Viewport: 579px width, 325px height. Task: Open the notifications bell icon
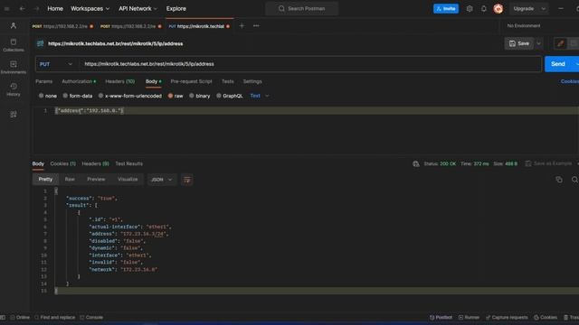pos(484,8)
